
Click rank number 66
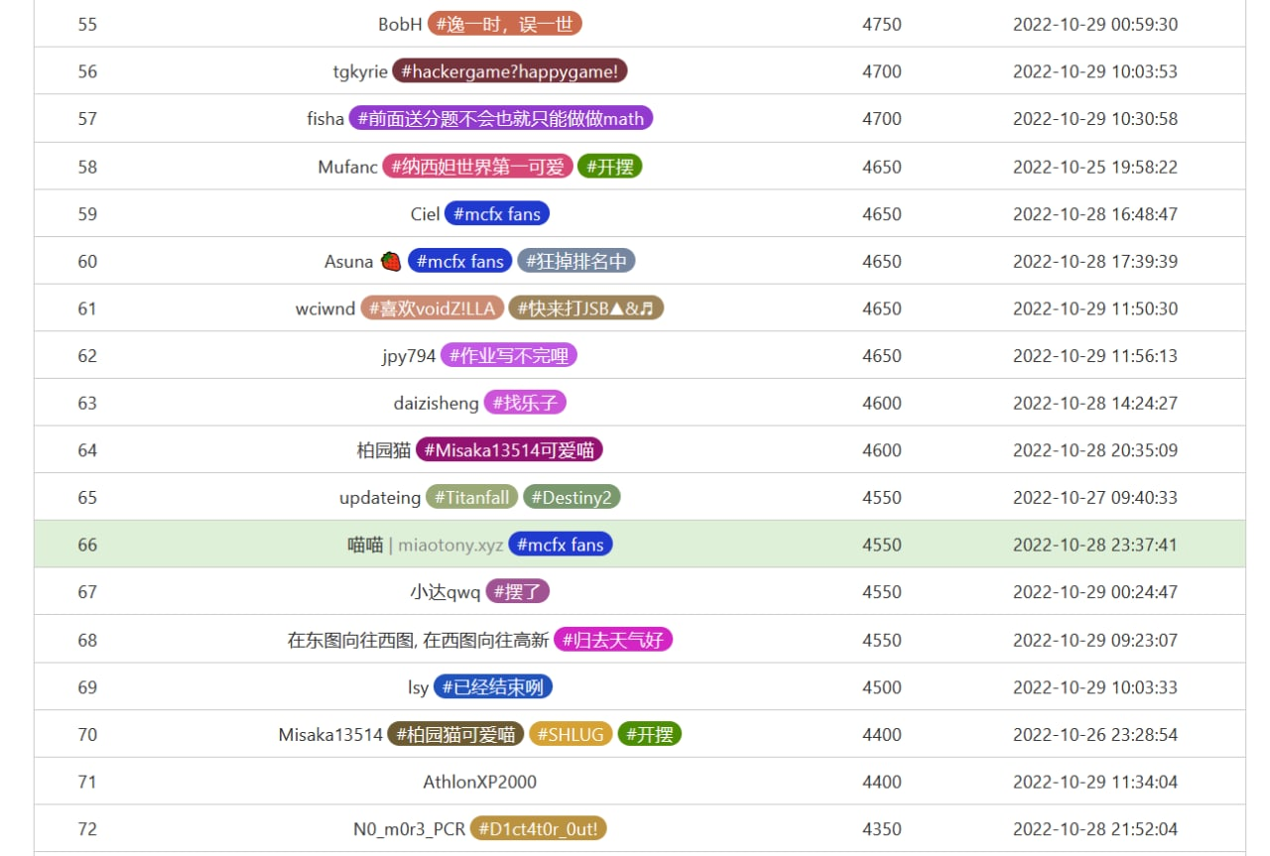[x=87, y=545]
